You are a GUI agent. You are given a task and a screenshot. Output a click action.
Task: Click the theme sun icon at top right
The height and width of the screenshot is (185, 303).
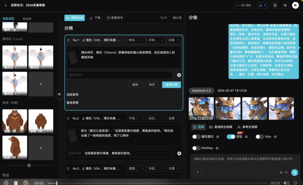[x=286, y=5]
